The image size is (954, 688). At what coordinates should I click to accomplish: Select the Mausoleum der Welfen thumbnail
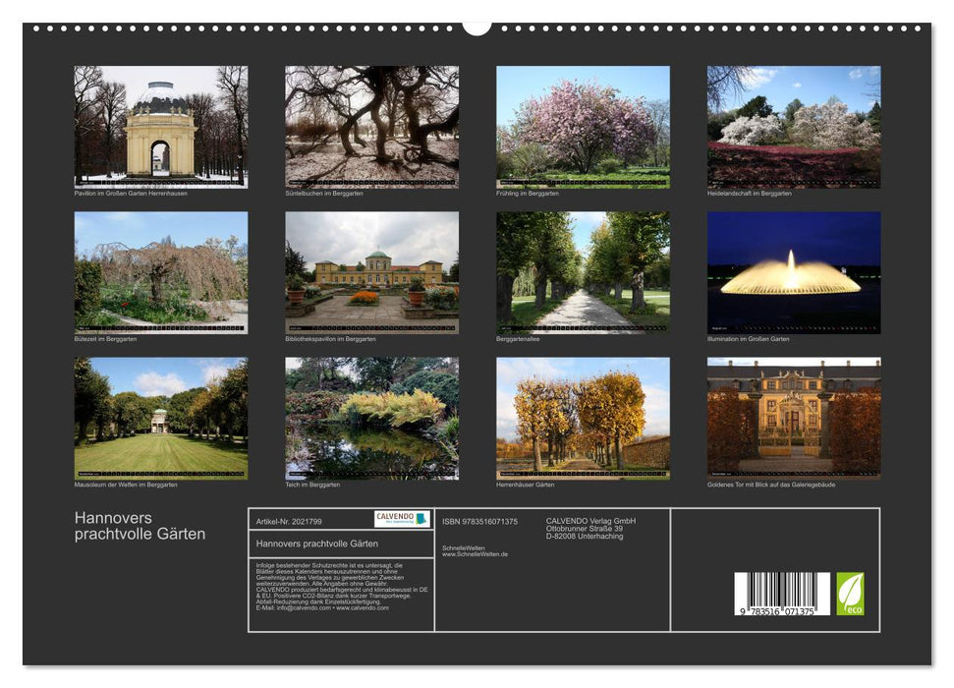point(160,418)
